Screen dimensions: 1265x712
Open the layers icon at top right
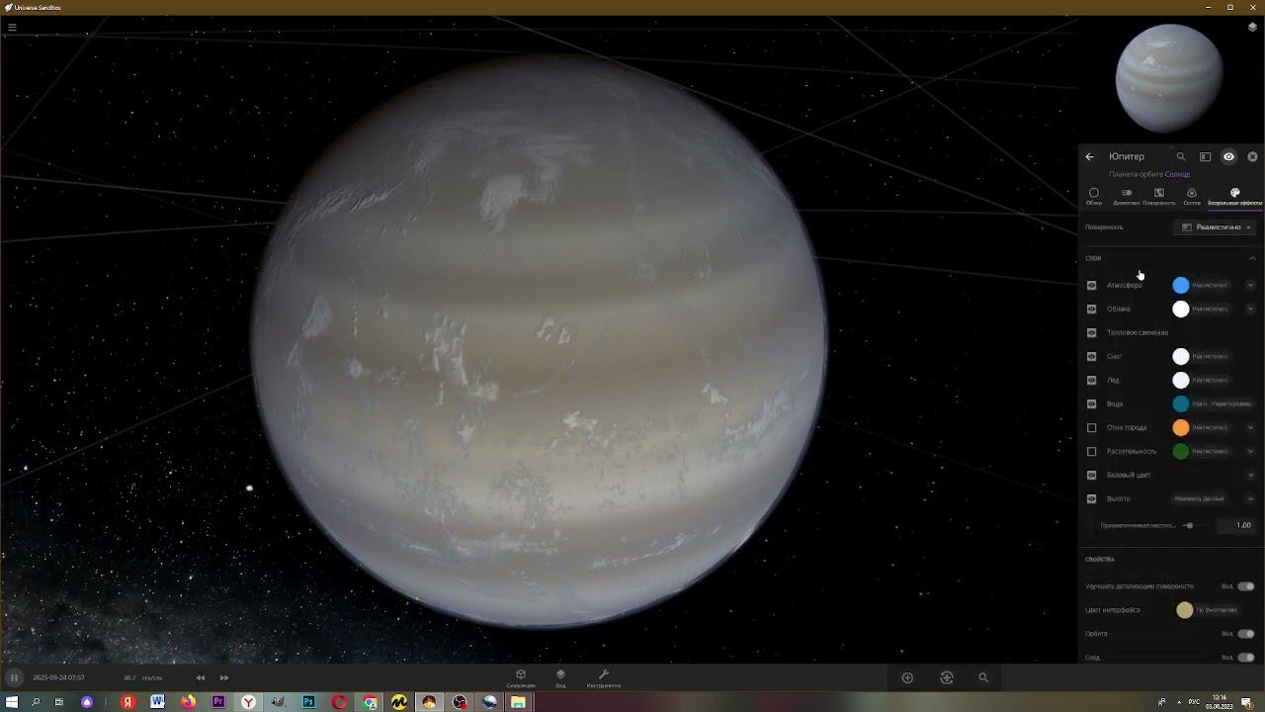coord(1252,27)
